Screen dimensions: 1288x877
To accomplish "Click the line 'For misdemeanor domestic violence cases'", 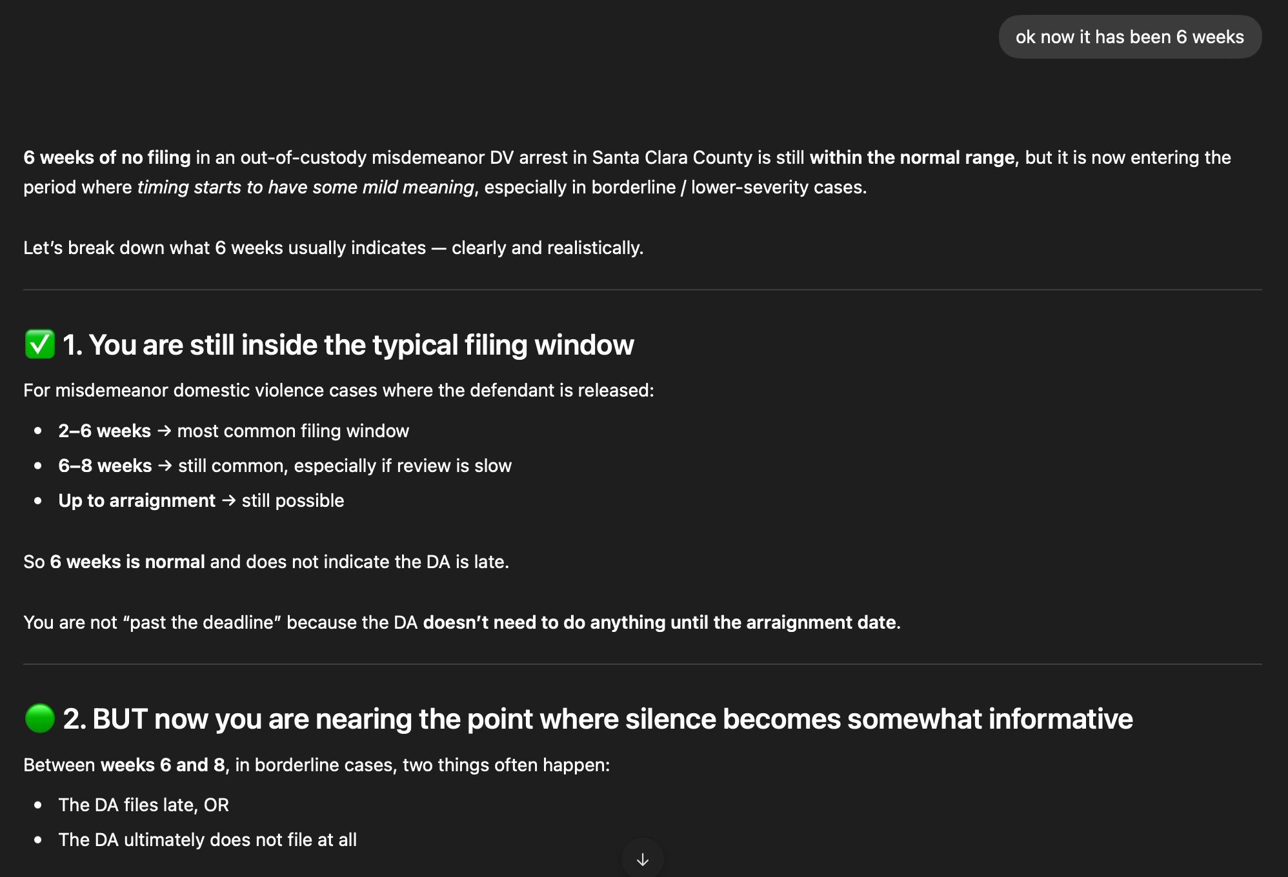I will click(x=339, y=390).
